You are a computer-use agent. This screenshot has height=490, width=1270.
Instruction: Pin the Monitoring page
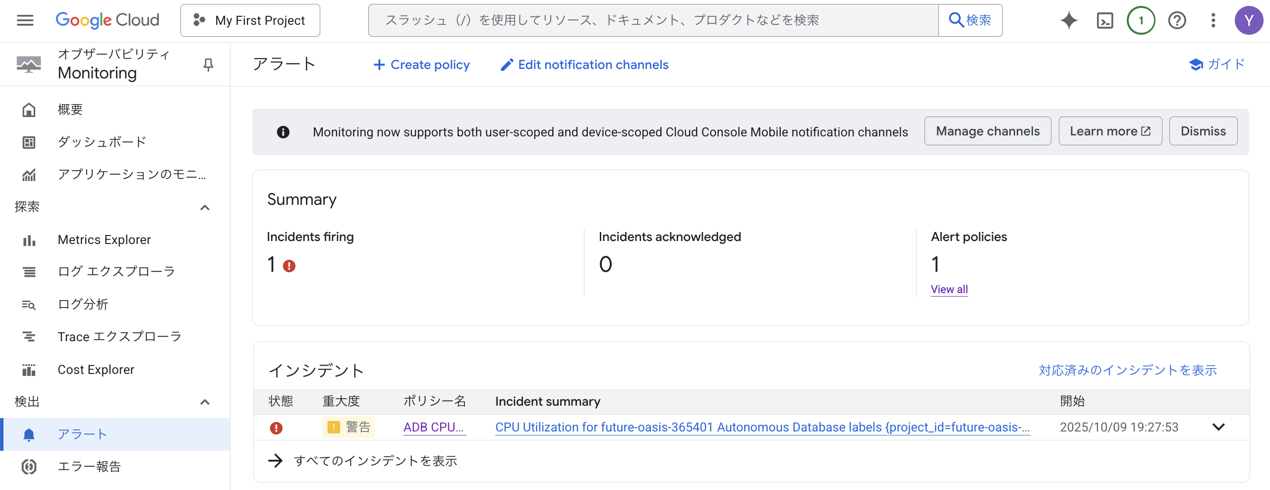[208, 64]
